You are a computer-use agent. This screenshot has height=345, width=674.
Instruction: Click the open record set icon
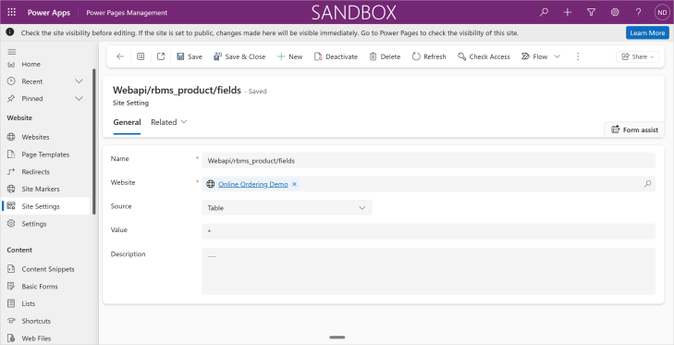(x=141, y=56)
